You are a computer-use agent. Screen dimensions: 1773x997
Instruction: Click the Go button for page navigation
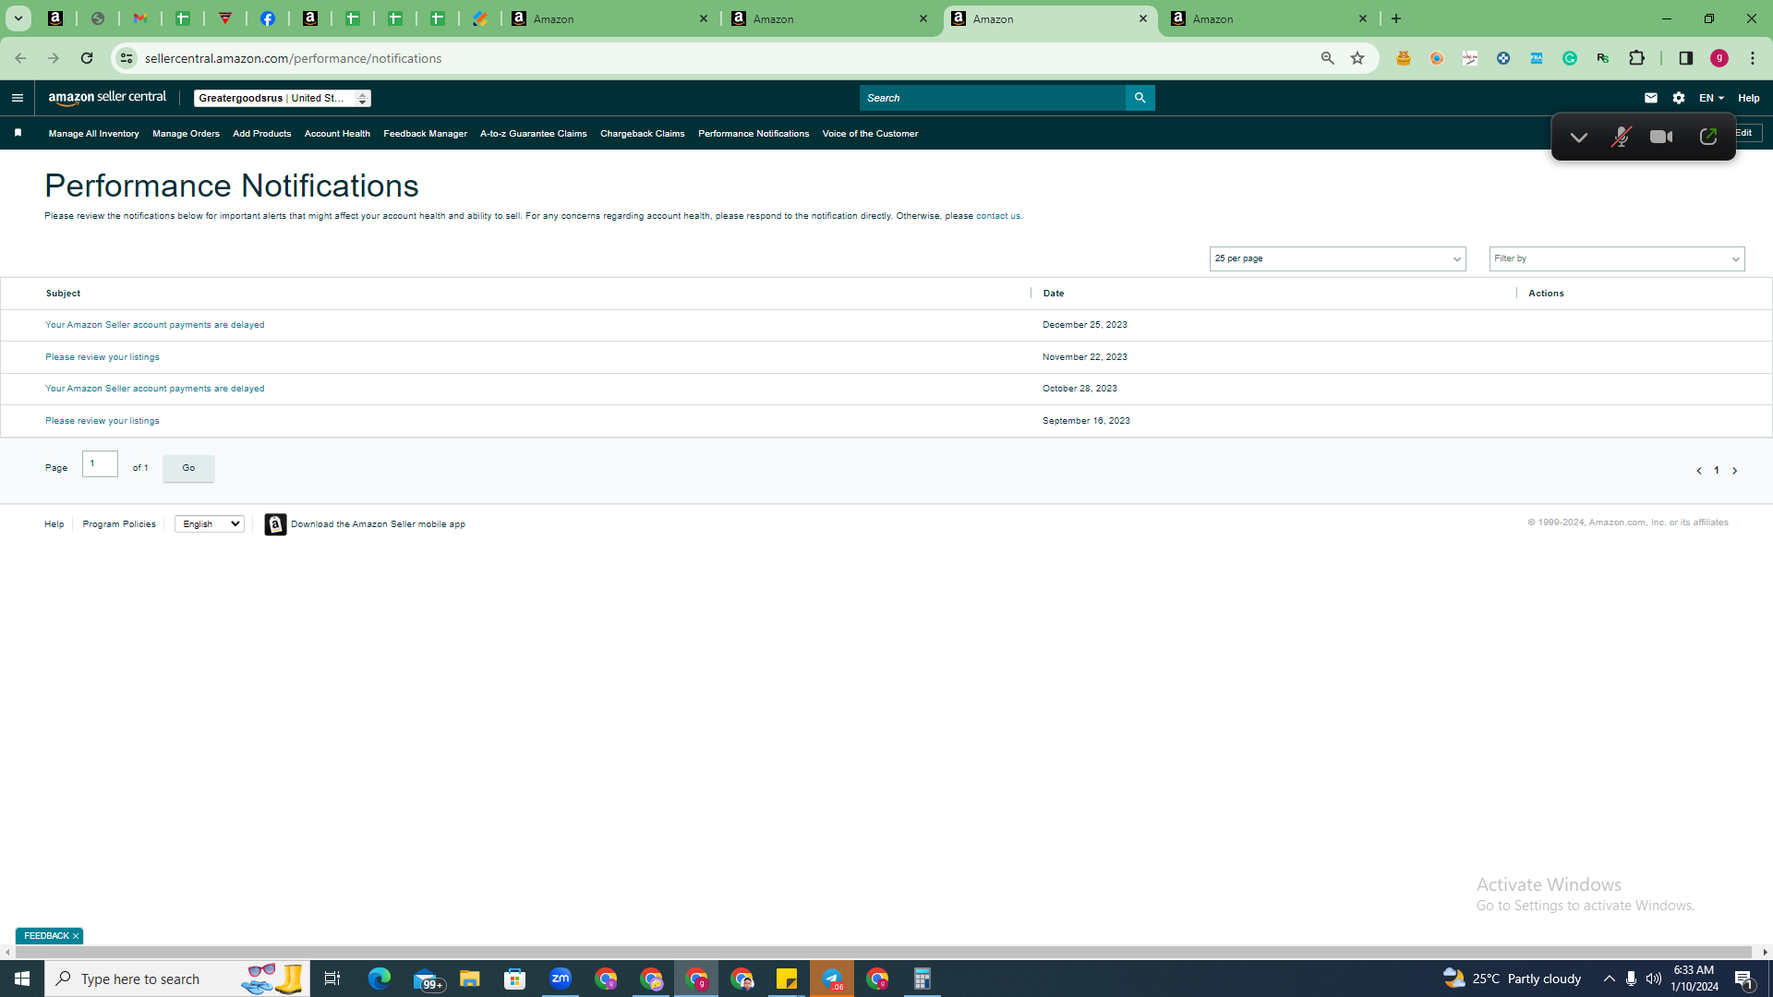(188, 468)
